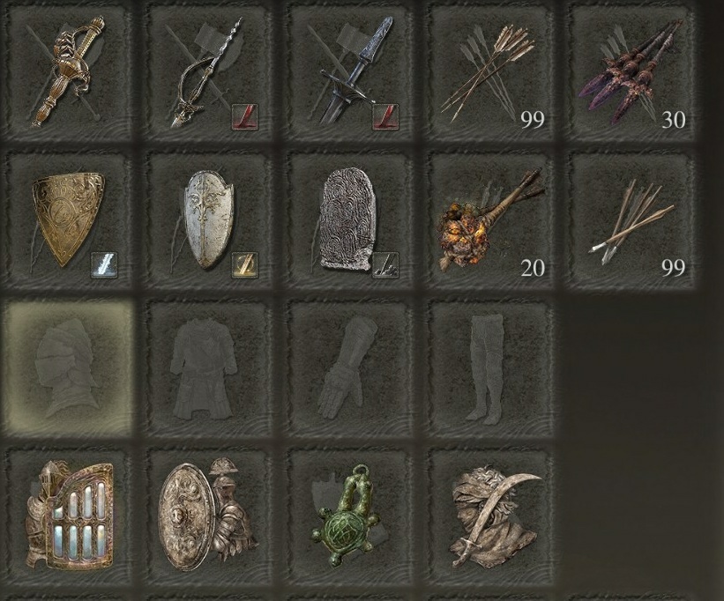This screenshot has height=601, width=724.
Task: Select the silver kite shield
Action: point(207,220)
